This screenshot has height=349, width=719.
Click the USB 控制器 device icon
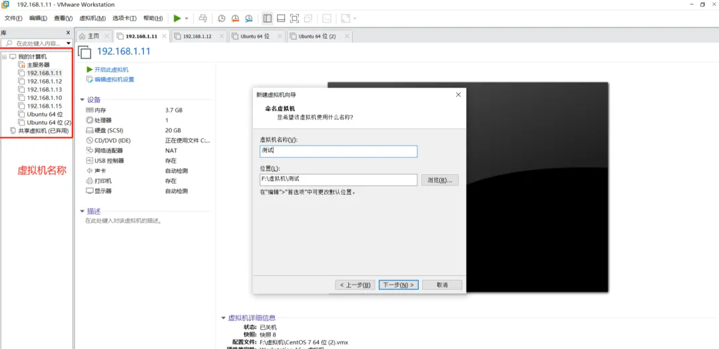click(x=89, y=160)
